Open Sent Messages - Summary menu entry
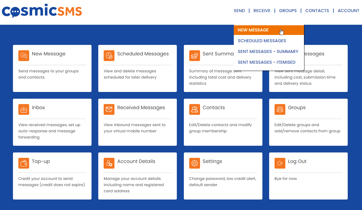This screenshot has width=362, height=210. tap(268, 52)
